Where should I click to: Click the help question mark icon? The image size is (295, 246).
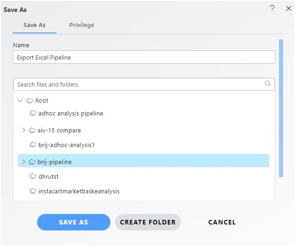pos(272,8)
